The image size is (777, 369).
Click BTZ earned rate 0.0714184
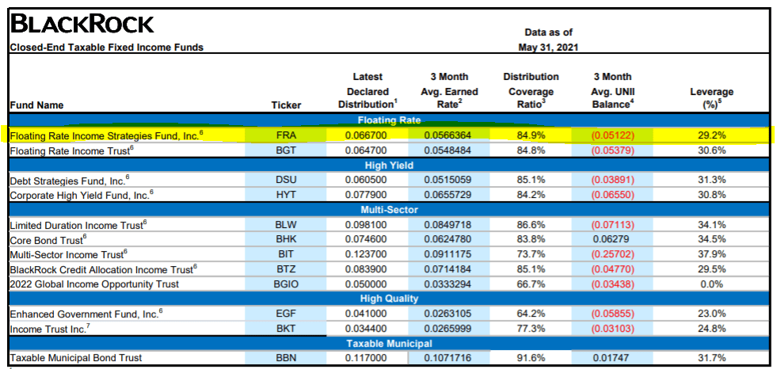448,269
